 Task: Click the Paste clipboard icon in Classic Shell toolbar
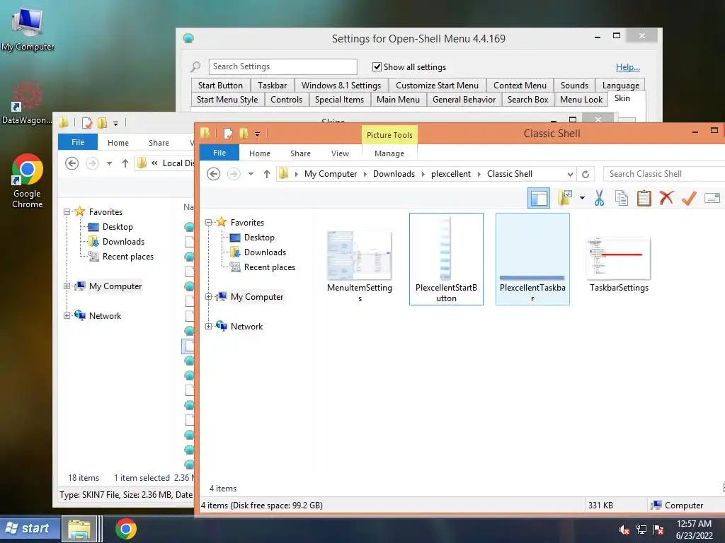pyautogui.click(x=644, y=198)
